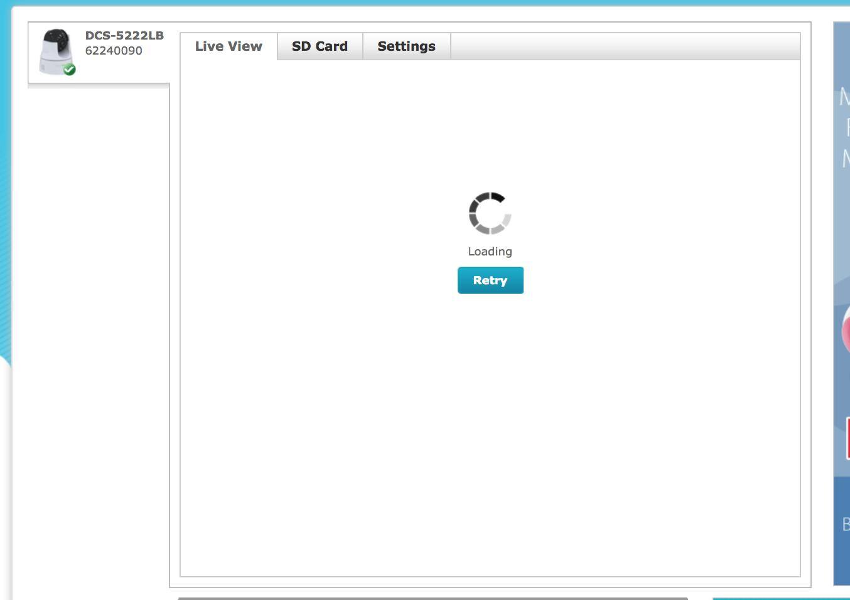This screenshot has width=850, height=600.
Task: Click the light blue middle section of the banner
Action: (842, 251)
